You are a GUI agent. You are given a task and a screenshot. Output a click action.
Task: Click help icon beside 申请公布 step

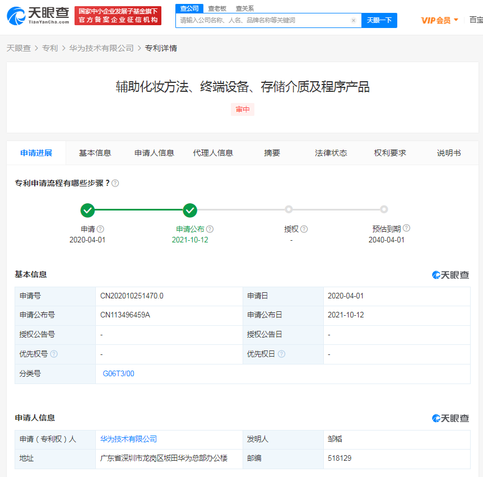tap(210, 229)
